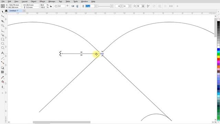Toggle the lock ratio padlock

(x=51, y=6)
